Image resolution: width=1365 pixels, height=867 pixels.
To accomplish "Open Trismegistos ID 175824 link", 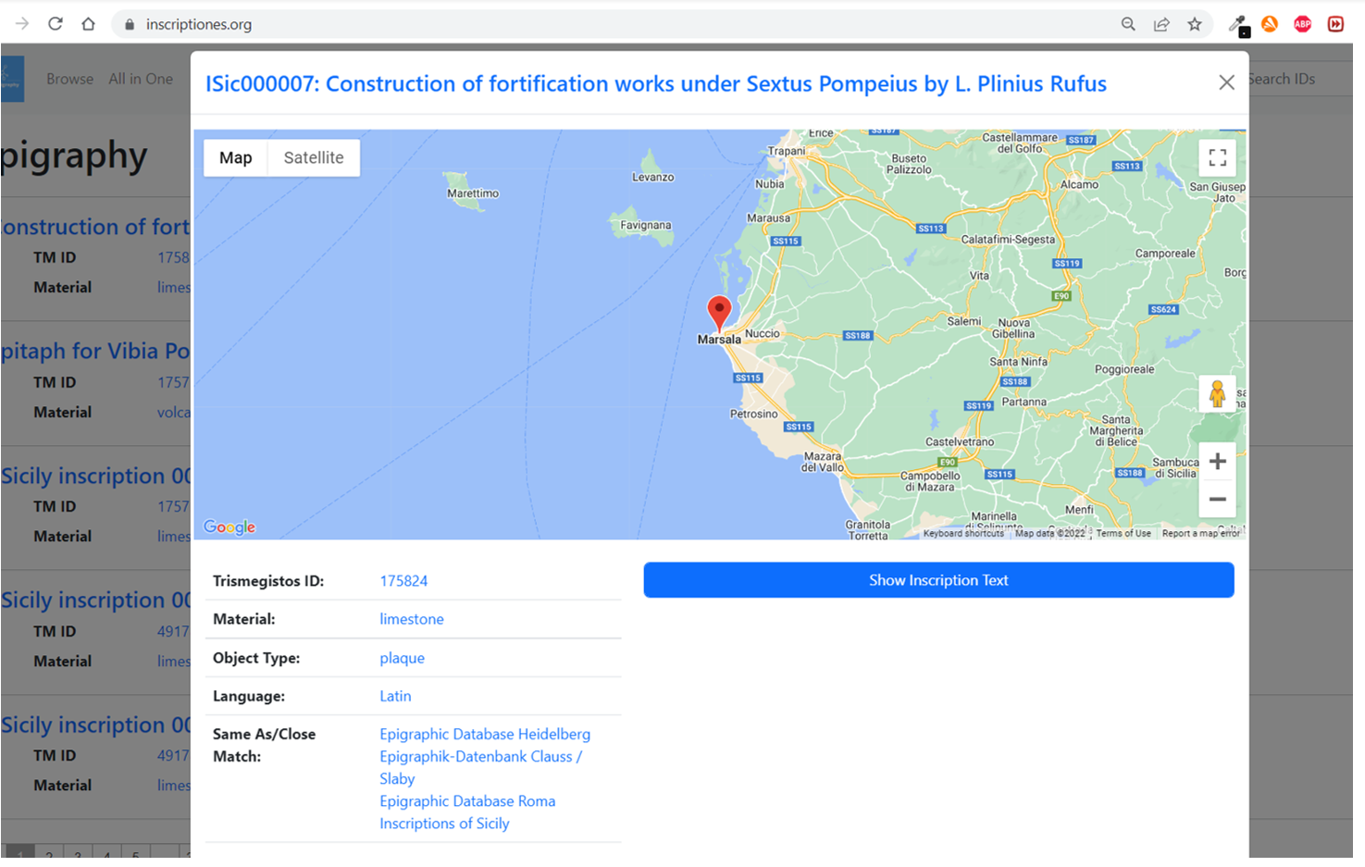I will [x=403, y=581].
